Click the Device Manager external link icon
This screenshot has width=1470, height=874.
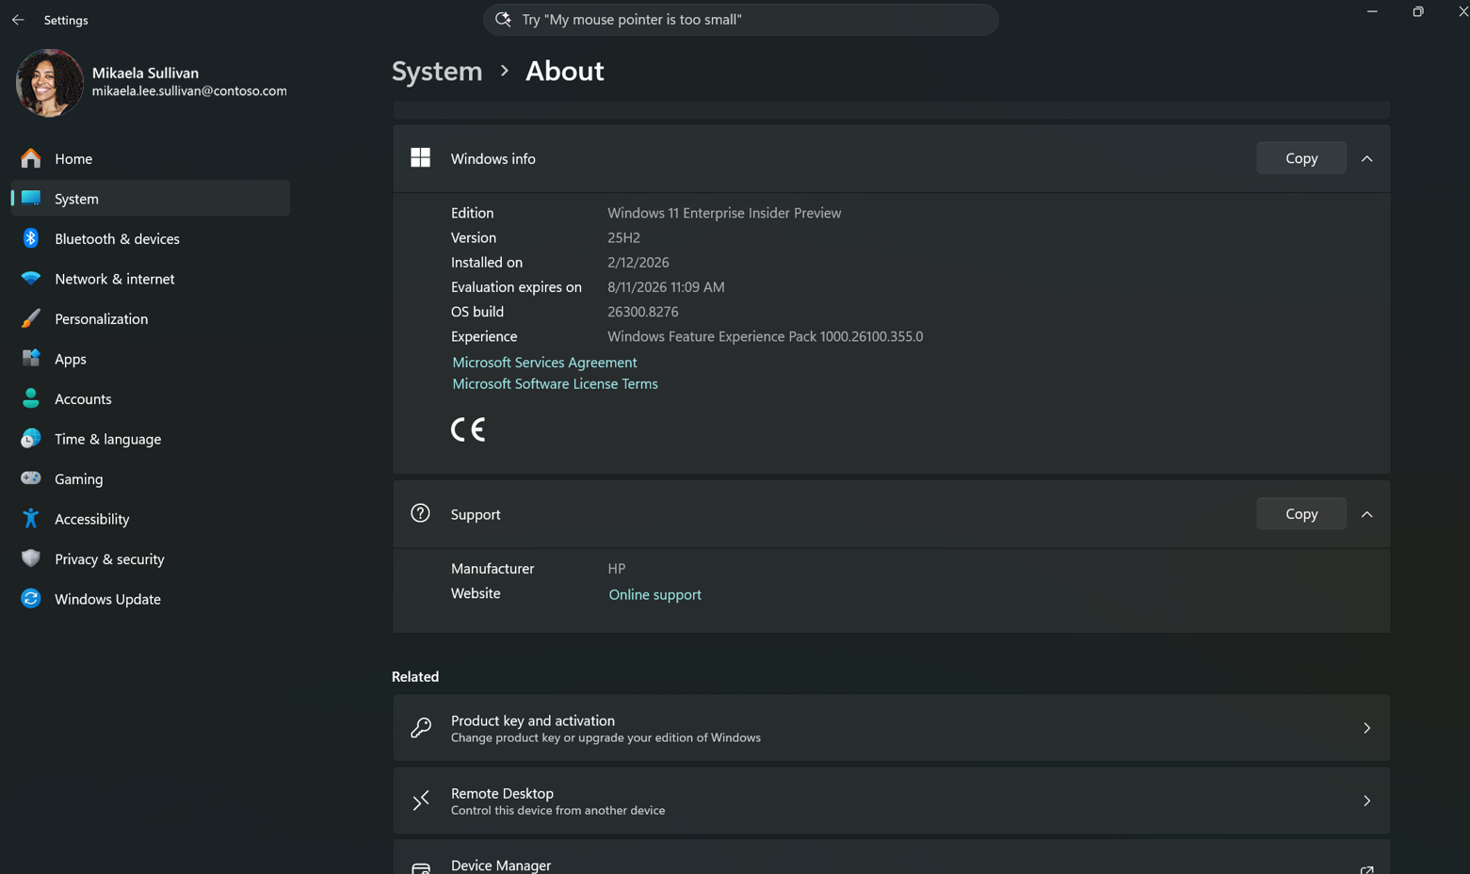tap(1366, 869)
